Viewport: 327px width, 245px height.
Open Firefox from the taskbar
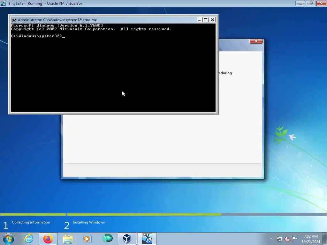48,239
